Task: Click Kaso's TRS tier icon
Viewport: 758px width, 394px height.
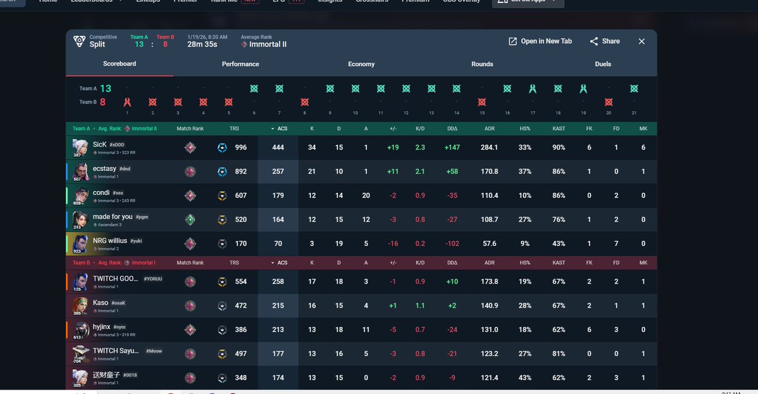Action: (x=222, y=306)
